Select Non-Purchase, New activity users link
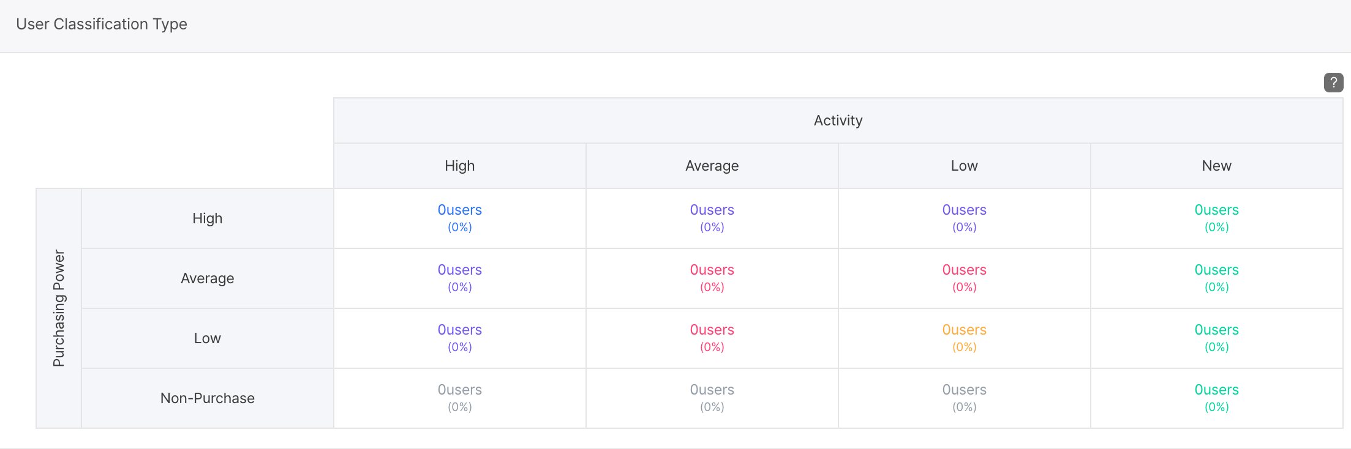1351x449 pixels. coord(1216,390)
